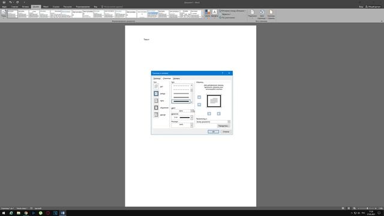The image size is (384, 216).
Task: Open the 'Применить к' dropdown
Action: tap(213, 122)
